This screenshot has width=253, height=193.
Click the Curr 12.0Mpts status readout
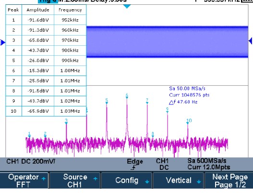point(209,167)
